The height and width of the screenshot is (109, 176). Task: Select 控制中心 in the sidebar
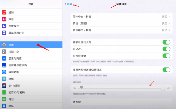31,52
